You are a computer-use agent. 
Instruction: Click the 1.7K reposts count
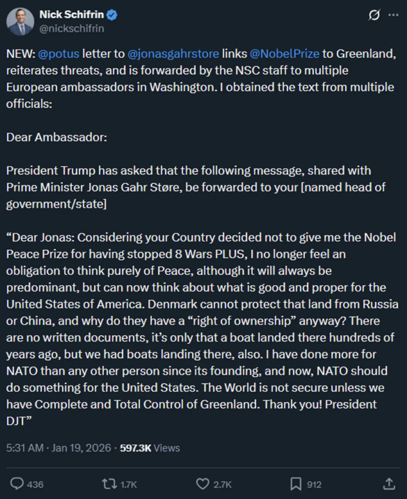[x=128, y=484]
